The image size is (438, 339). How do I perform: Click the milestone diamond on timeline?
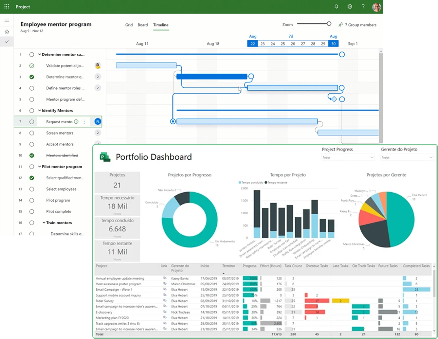334,99
